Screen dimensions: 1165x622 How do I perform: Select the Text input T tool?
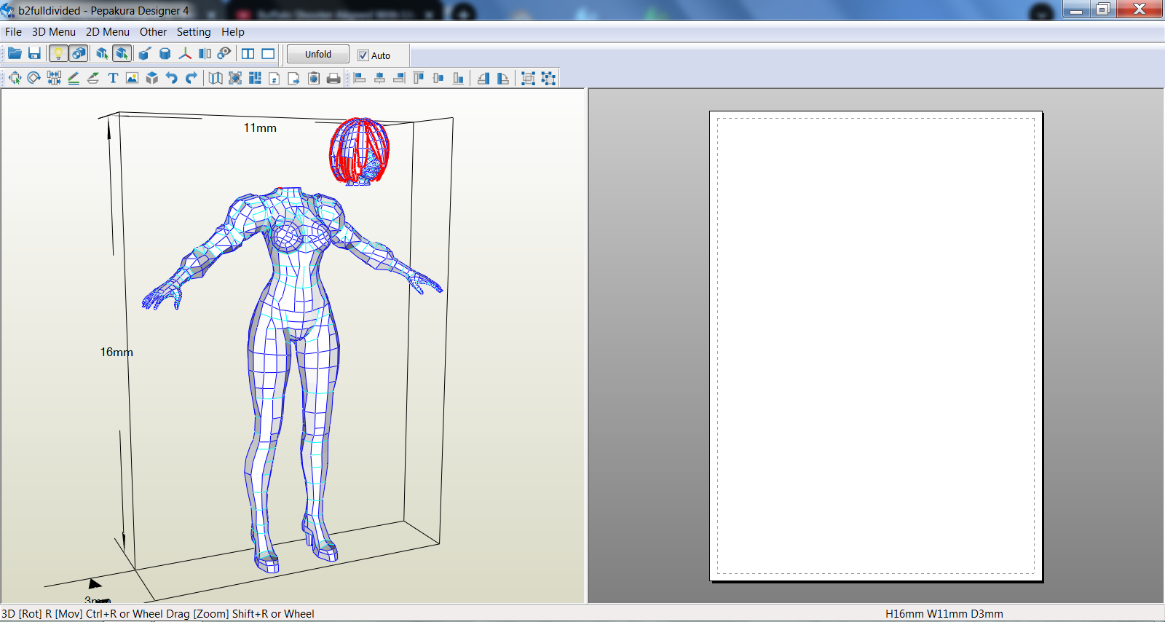(x=113, y=78)
